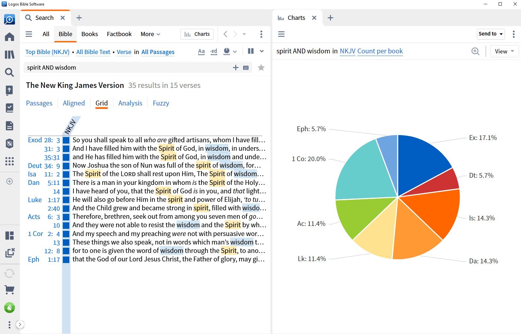Add search term with plus icon
521x334 pixels.
[x=236, y=68]
